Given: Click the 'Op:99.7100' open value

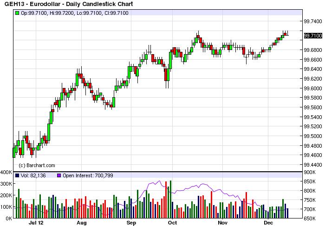Looking at the screenshot, I should 34,13.
